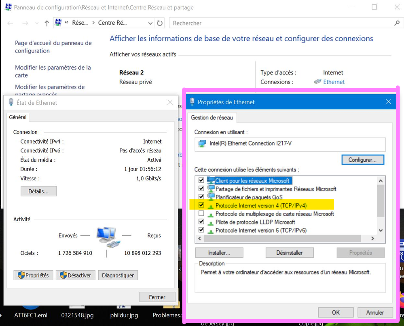Click the refresh icon in address bar
404x326 pixels.
pos(160,23)
